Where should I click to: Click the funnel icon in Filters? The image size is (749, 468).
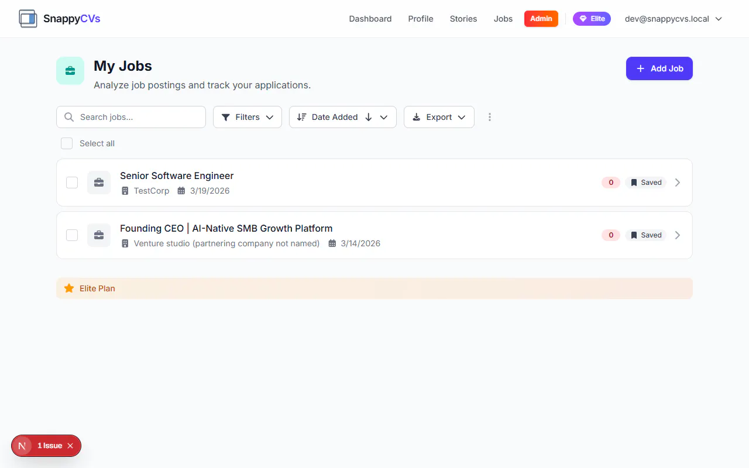pos(226,117)
